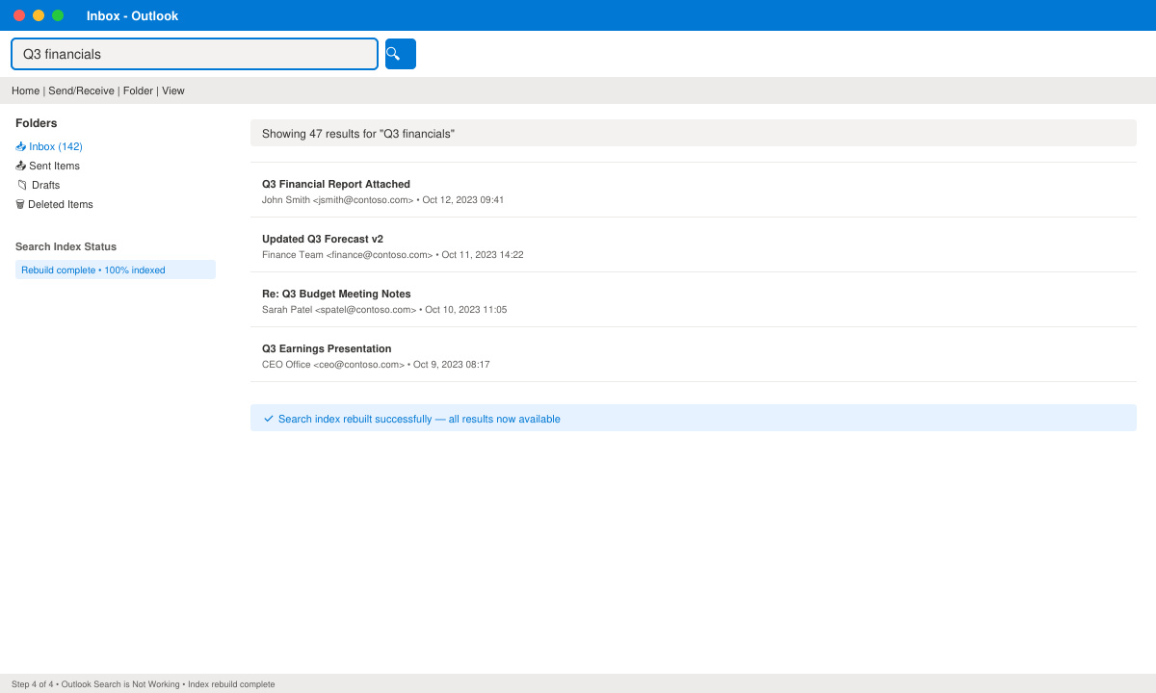Click the Folders heading
This screenshot has width=1156, height=693.
pos(37,123)
